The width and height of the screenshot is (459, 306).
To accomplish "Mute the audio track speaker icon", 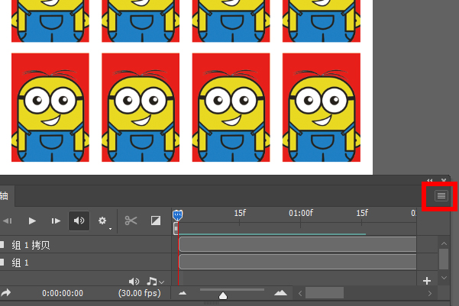I will tap(134, 282).
